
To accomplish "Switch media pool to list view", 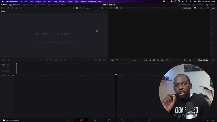I will pos(84,8).
